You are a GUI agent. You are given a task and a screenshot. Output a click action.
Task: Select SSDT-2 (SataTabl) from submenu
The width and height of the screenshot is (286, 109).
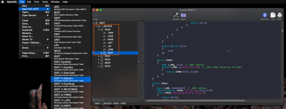[71, 74]
